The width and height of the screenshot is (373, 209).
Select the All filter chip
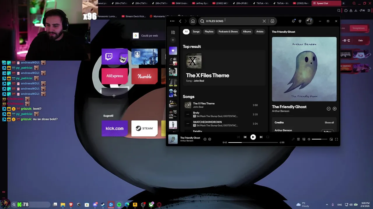[186, 31]
